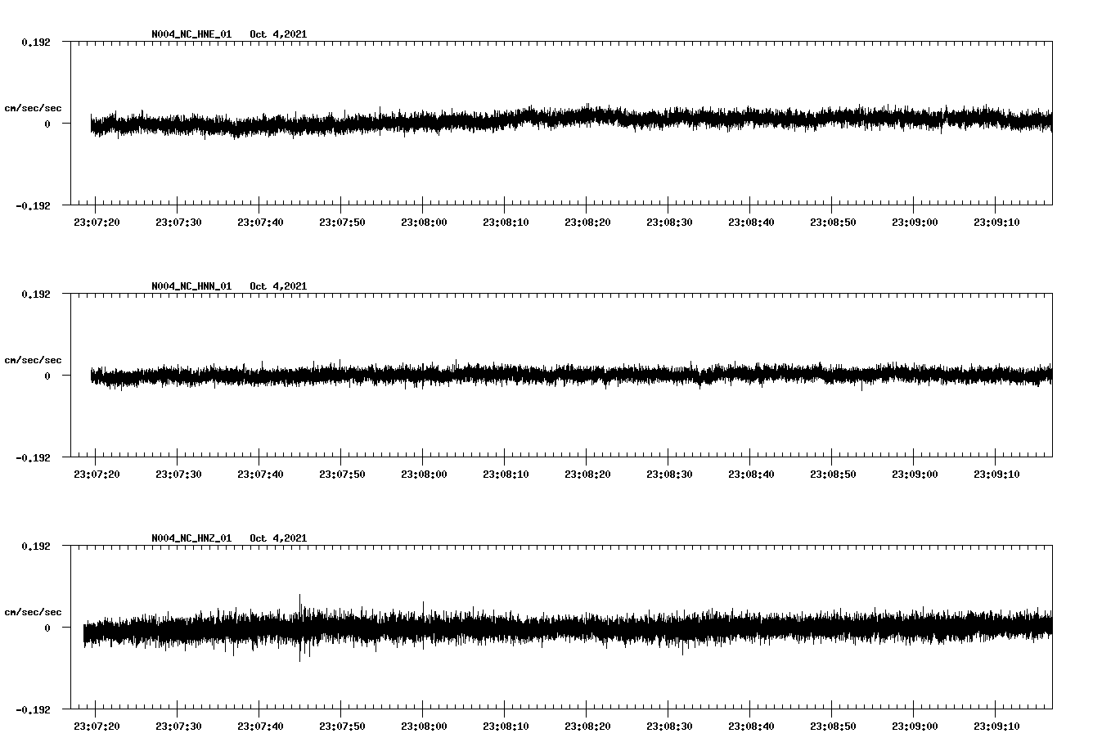Click the N004_NC_HNZ_01 channel title
This screenshot has width=1111, height=756.
(x=191, y=538)
